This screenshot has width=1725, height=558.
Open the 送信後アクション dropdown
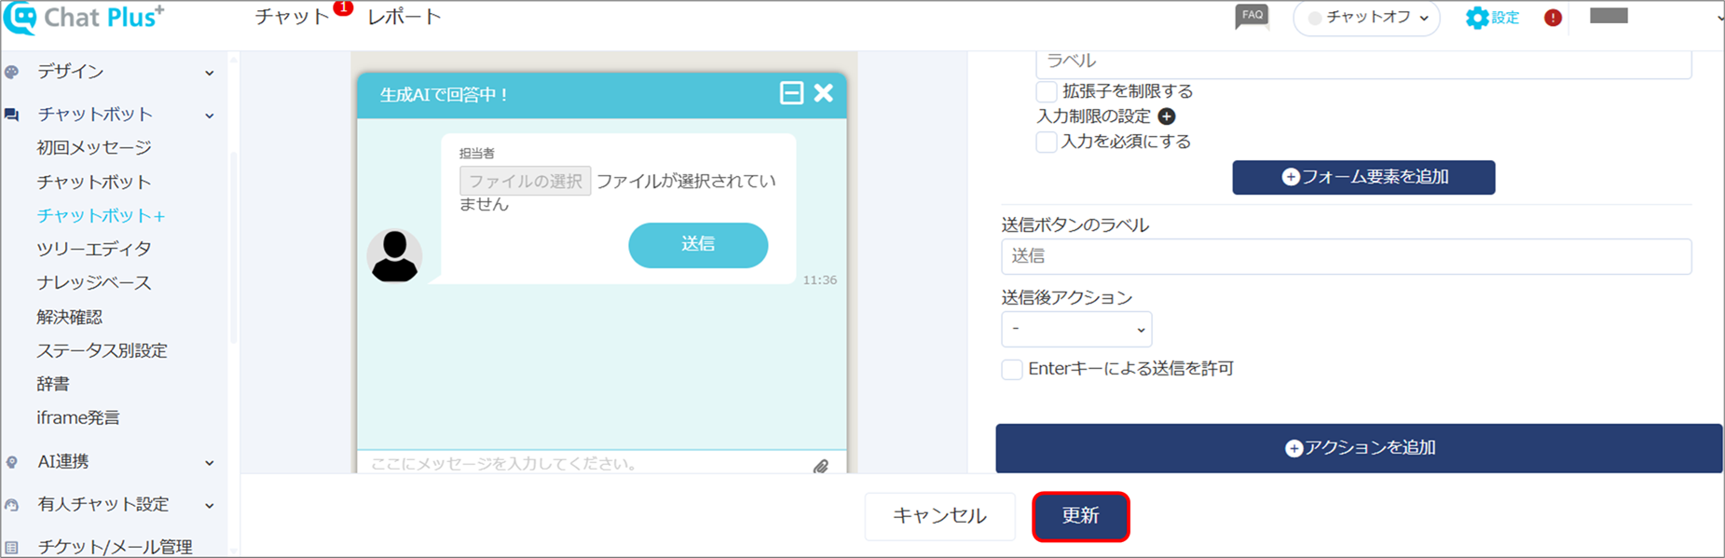tap(1076, 329)
